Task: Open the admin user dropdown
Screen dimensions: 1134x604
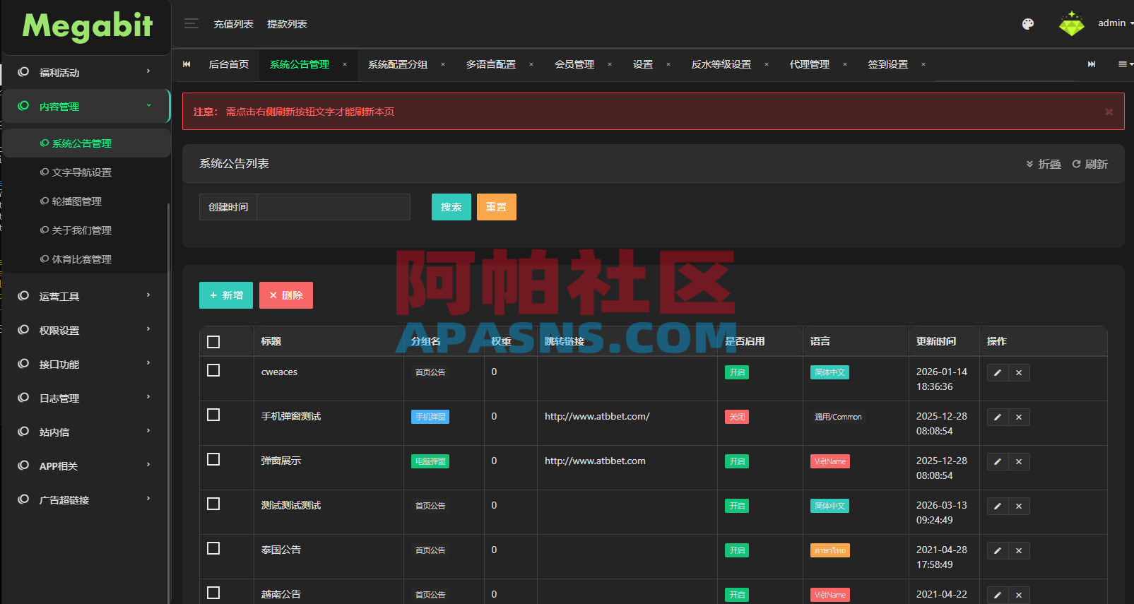Action: [x=1115, y=23]
